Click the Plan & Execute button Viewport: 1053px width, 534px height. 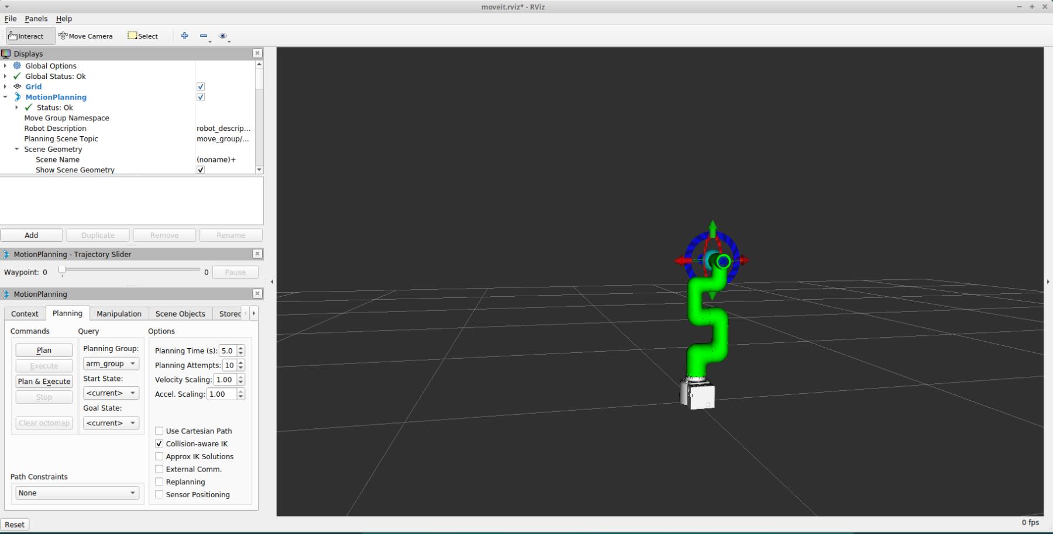point(44,382)
